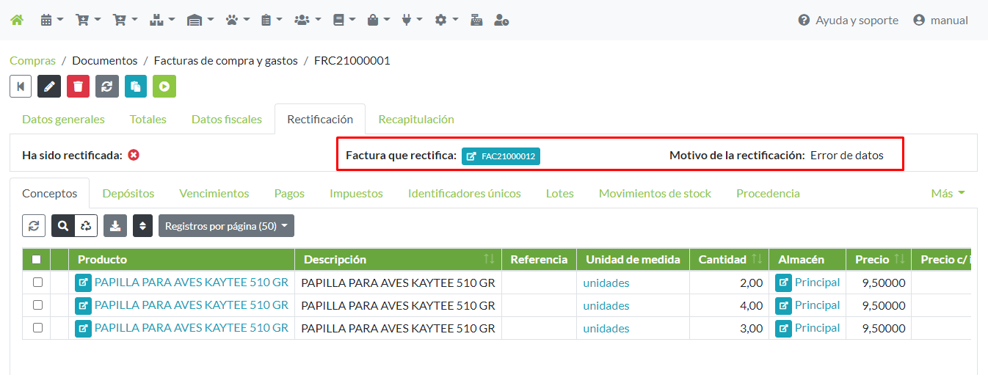This screenshot has height=375, width=988.
Task: Sort by Cantidad column header
Action: (729, 259)
